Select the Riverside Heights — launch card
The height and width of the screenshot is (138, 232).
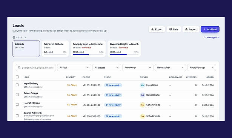click(124, 49)
